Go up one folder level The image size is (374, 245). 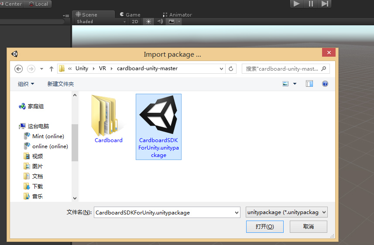click(x=51, y=68)
